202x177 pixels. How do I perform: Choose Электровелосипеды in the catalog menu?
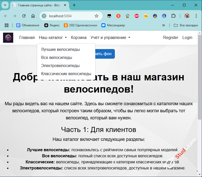(x=60, y=66)
